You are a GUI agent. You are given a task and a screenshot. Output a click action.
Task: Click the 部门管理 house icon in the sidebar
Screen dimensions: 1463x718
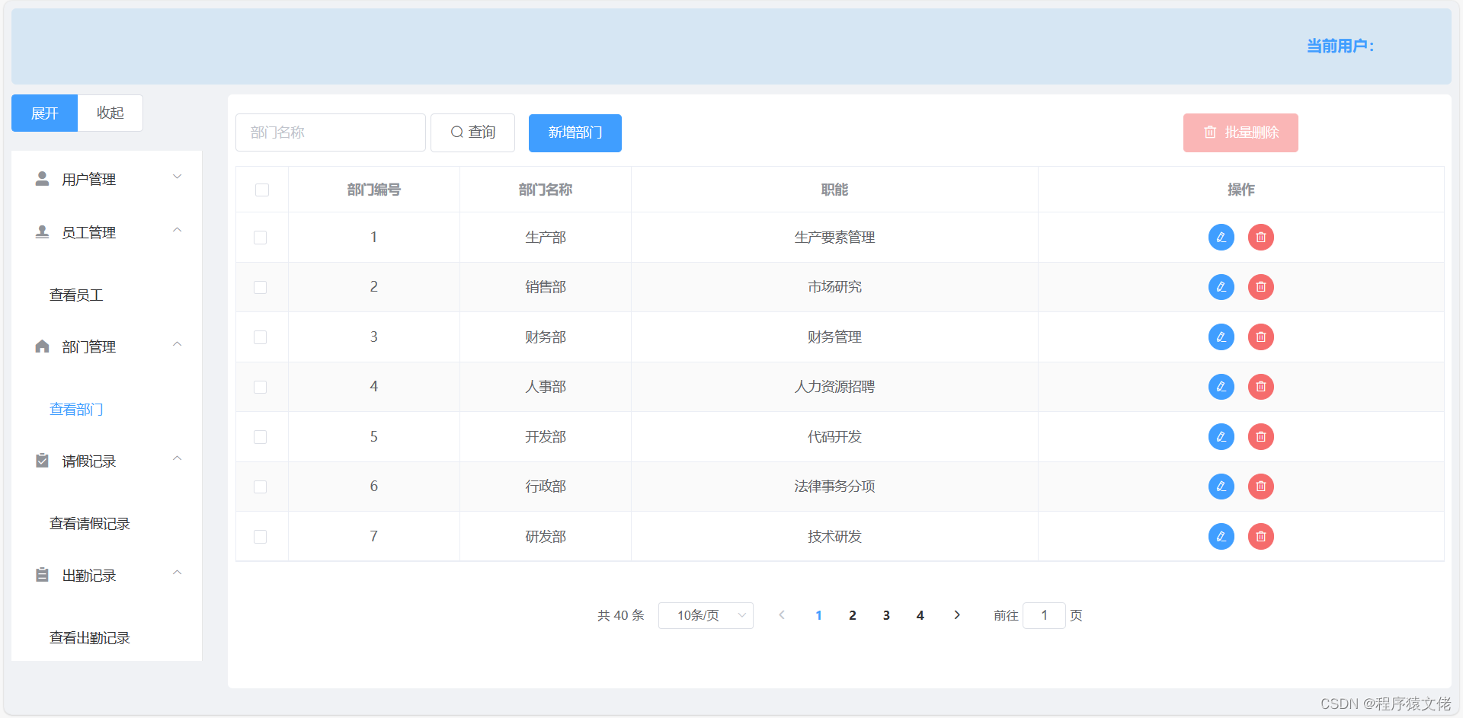(43, 346)
